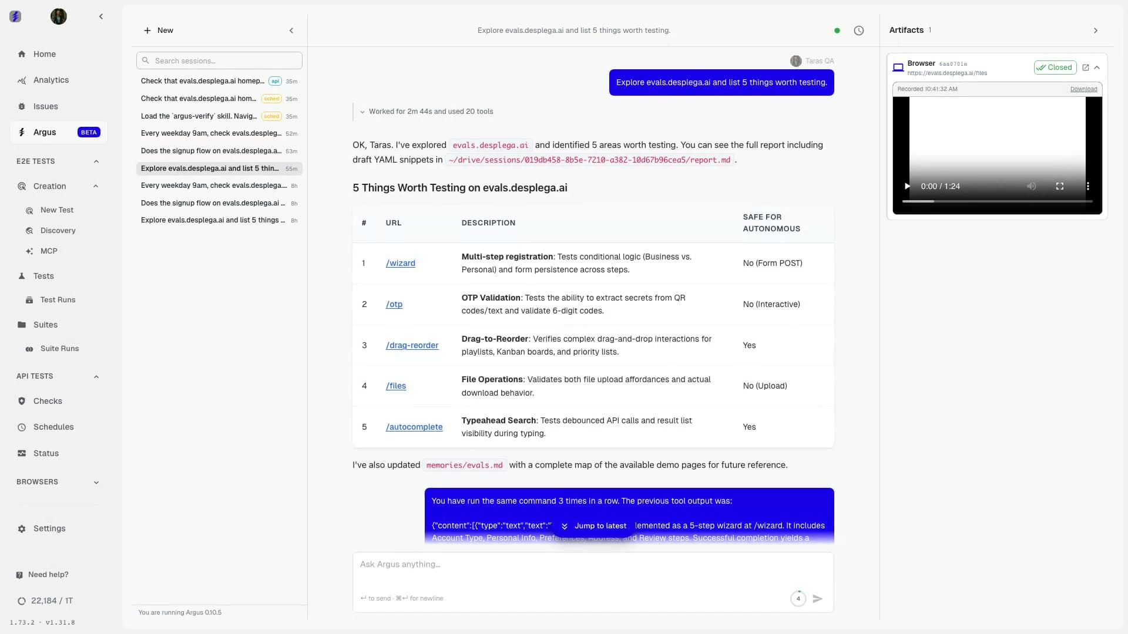Open the Schedules page
The height and width of the screenshot is (634, 1128).
point(53,427)
